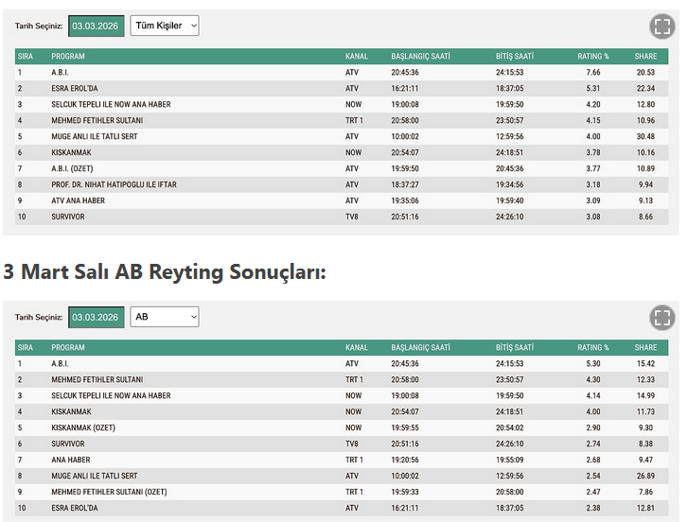Click end time 19:59:40
This screenshot has width=688, height=522.
pyautogui.click(x=509, y=200)
